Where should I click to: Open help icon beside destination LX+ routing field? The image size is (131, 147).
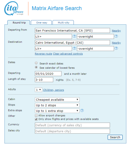[x=74, y=48]
